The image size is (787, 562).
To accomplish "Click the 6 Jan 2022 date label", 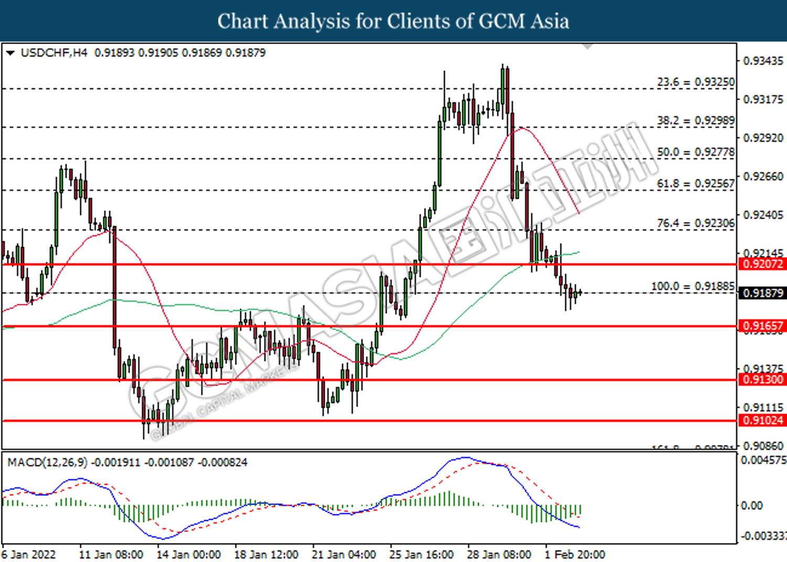I will [x=28, y=555].
